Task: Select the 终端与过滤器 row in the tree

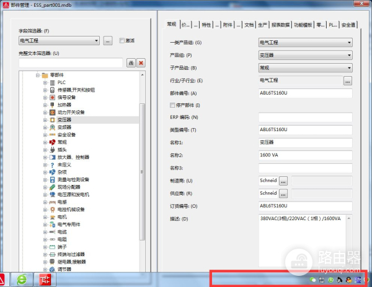Action: (71, 254)
